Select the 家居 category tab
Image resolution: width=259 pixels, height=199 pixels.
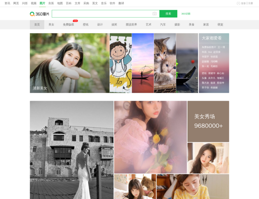tap(206, 25)
